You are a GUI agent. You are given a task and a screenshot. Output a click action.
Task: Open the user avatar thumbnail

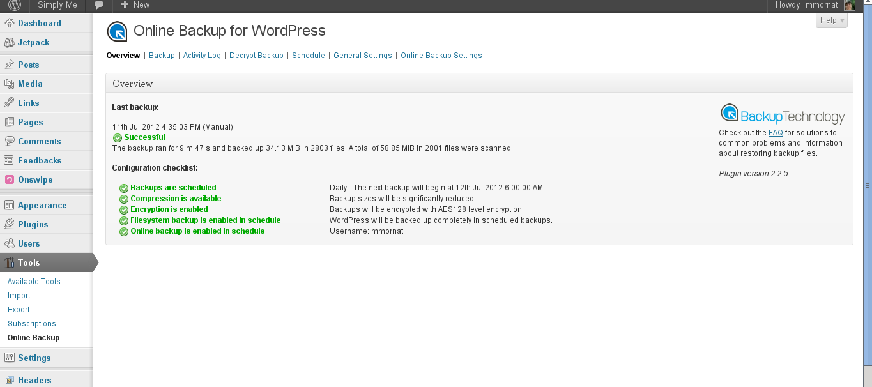click(x=849, y=5)
